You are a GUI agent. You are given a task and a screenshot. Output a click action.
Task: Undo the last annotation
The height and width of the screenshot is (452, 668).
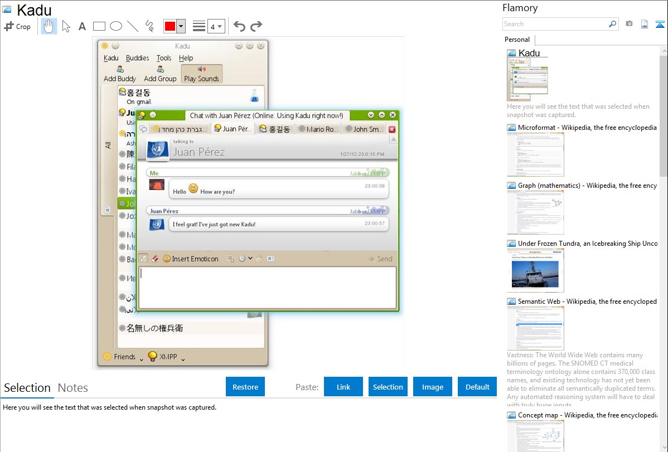click(x=239, y=26)
